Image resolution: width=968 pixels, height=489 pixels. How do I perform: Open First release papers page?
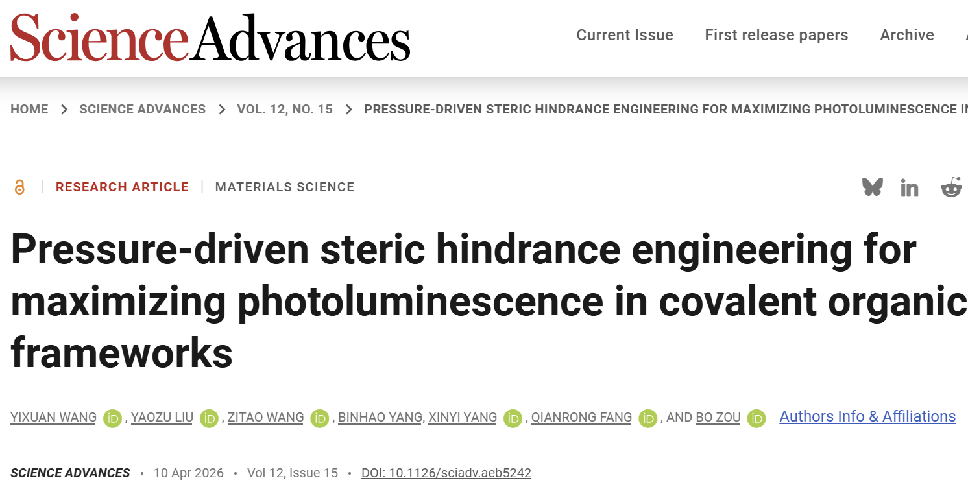coord(777,35)
